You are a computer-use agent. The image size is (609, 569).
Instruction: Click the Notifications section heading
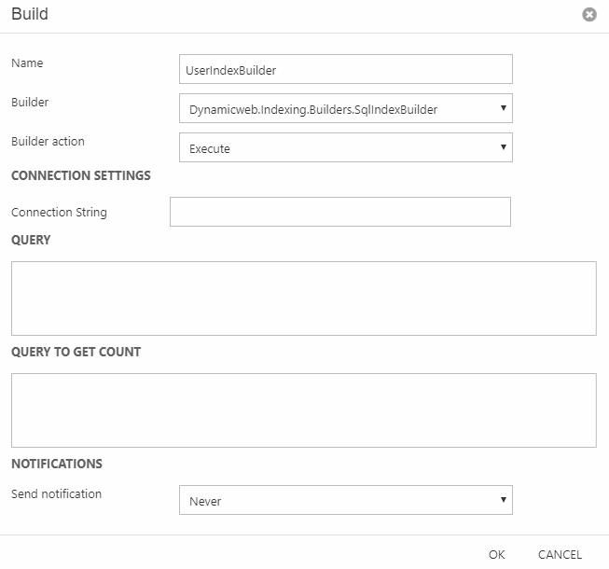click(x=57, y=464)
